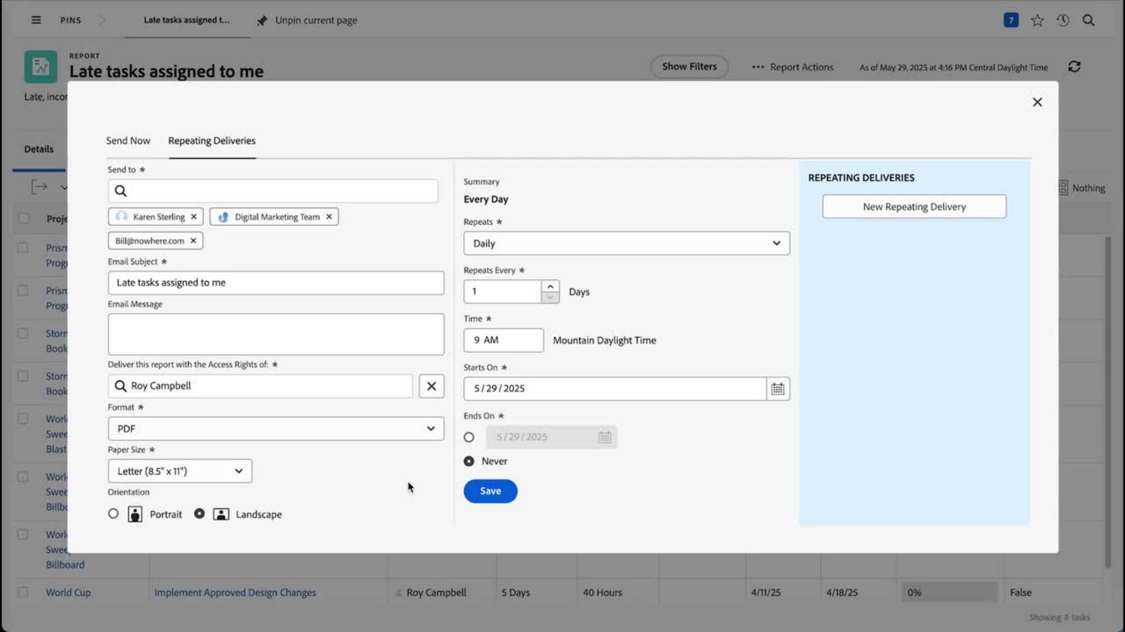The width and height of the screenshot is (1125, 632).
Task: Select Never for Ends On
Action: coord(469,461)
